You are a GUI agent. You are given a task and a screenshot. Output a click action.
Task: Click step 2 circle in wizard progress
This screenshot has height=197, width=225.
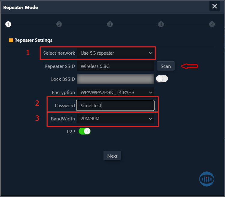tap(59, 24)
